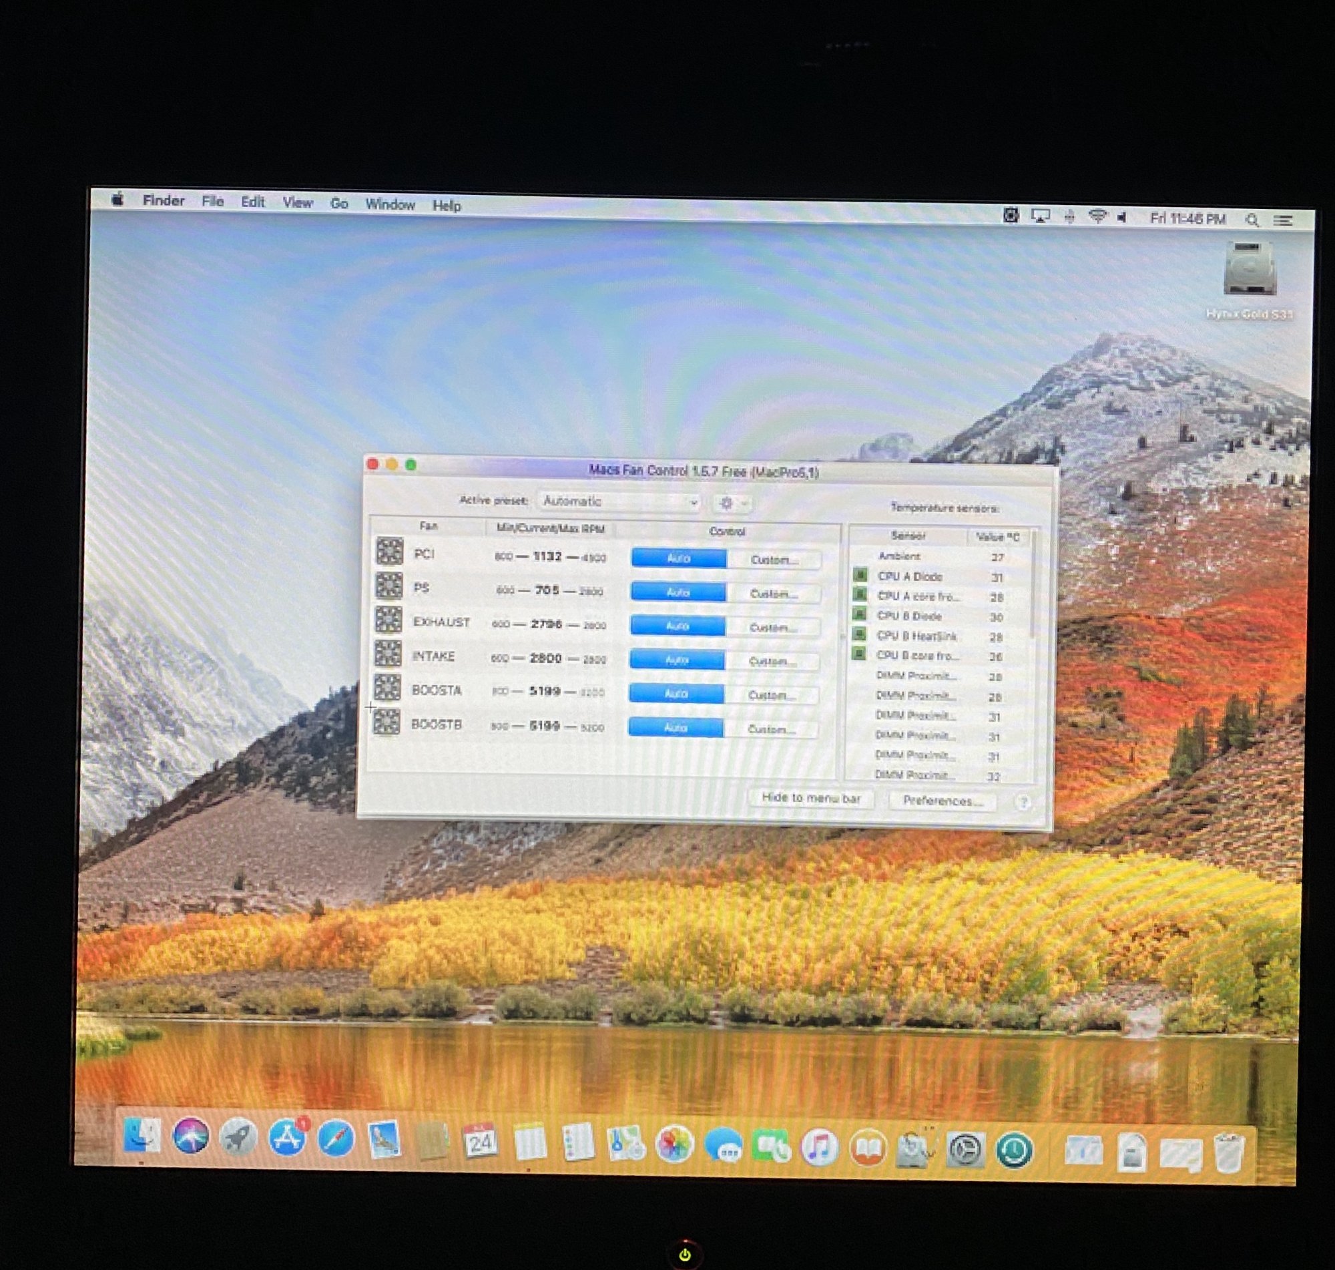Select the CPU A core sensor row
The image size is (1335, 1270).
(x=939, y=596)
